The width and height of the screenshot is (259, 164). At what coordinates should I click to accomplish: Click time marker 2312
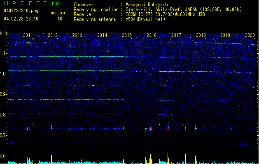53,35
